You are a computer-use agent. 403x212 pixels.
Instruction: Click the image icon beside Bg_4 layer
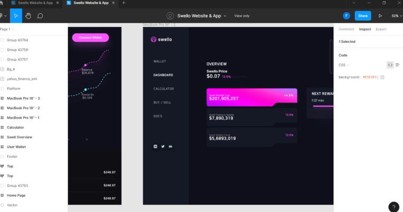click(x=2, y=69)
